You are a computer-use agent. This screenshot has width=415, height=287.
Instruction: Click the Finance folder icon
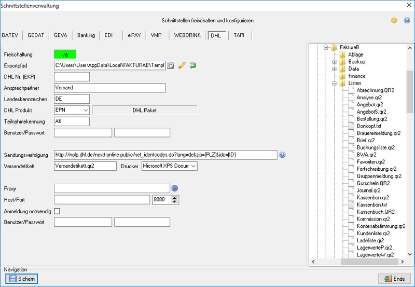tap(342, 76)
